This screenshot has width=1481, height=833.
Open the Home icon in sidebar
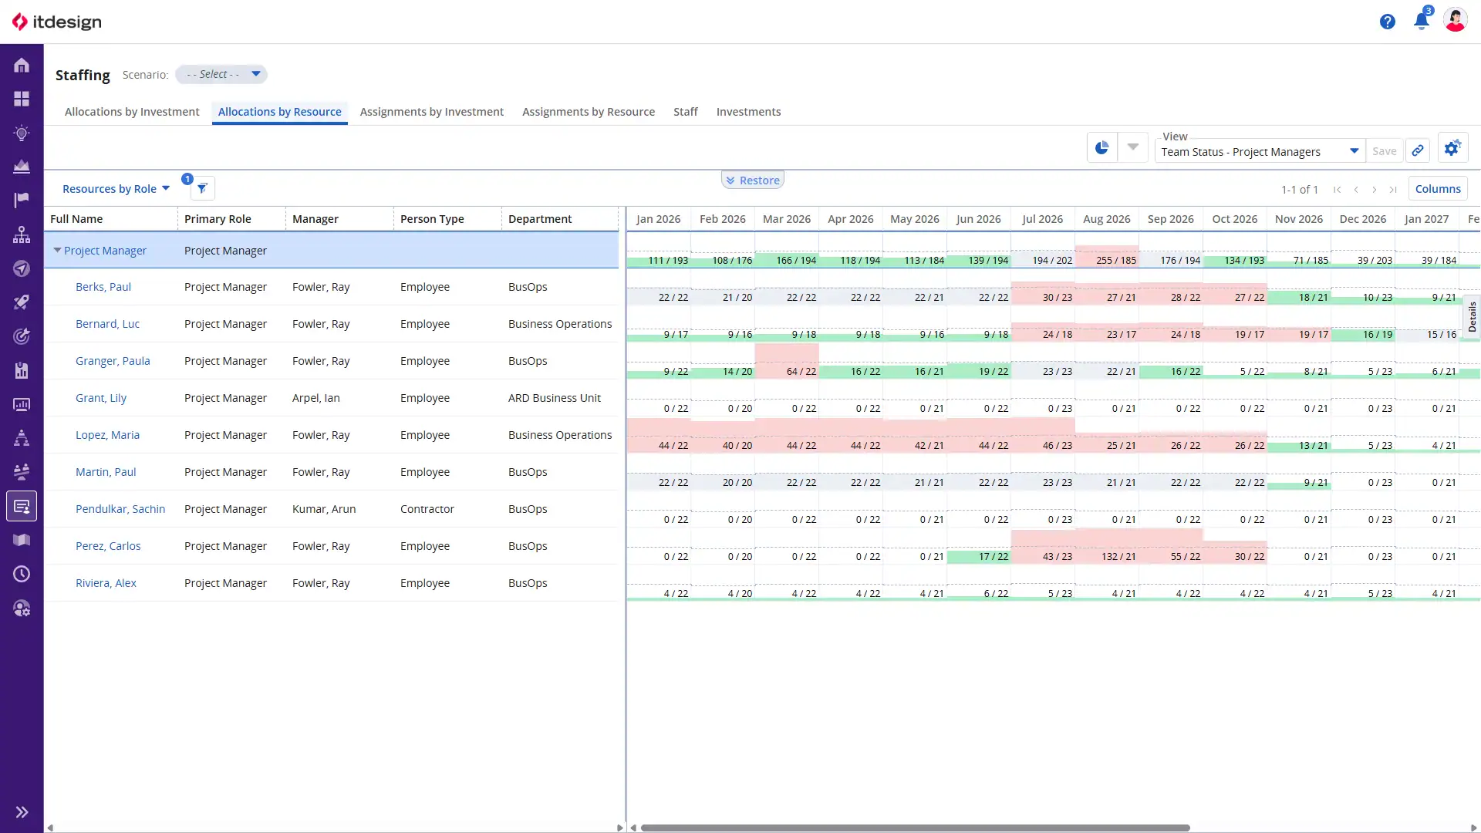click(22, 65)
